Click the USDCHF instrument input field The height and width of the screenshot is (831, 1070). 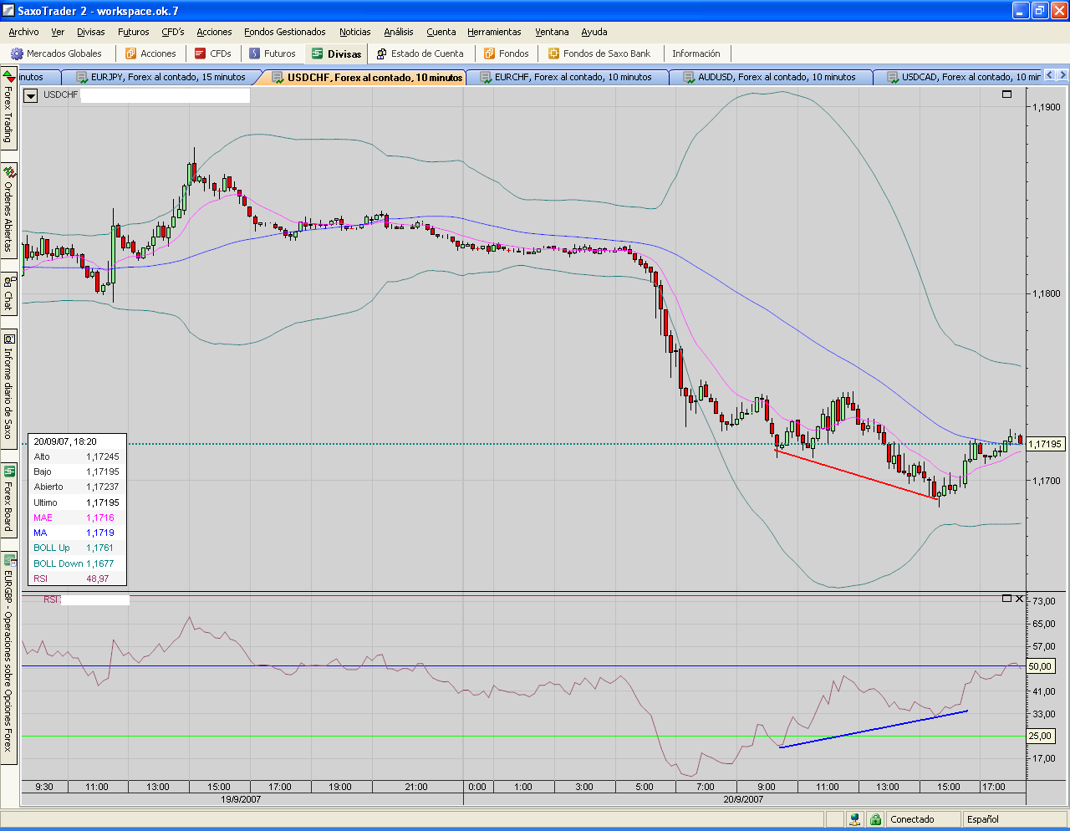point(165,95)
